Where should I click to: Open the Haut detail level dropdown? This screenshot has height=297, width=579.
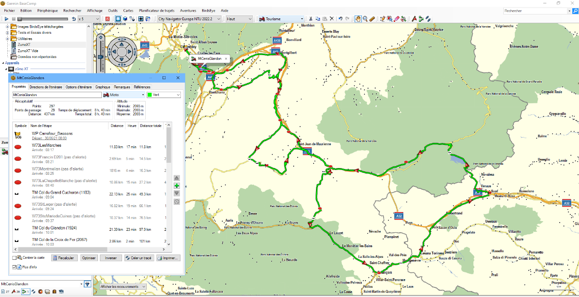point(239,19)
